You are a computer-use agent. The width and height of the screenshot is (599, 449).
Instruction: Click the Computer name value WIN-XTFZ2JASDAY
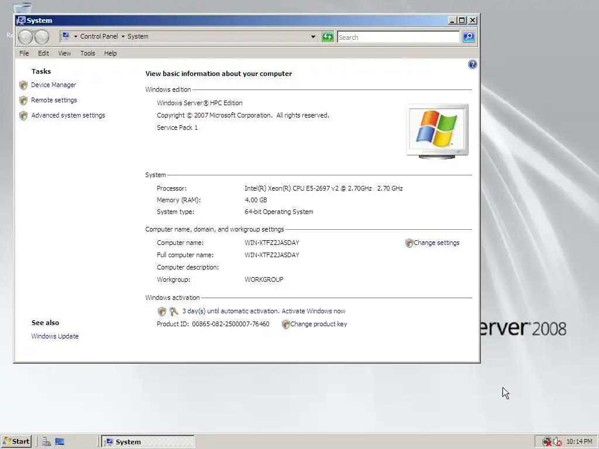click(x=272, y=243)
